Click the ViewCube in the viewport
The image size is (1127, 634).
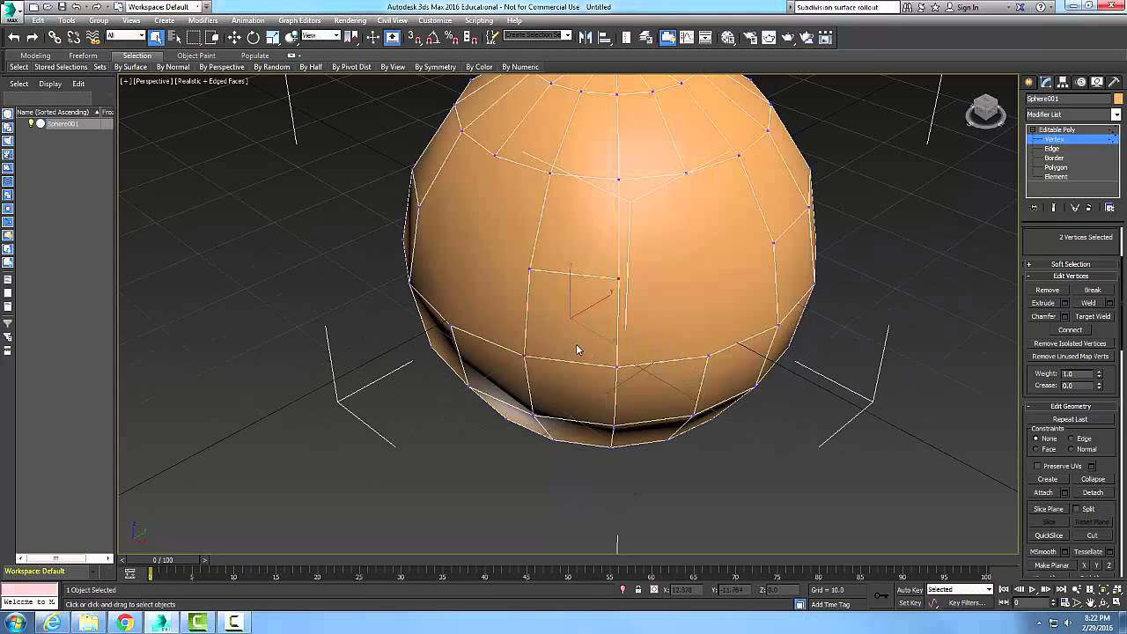985,111
